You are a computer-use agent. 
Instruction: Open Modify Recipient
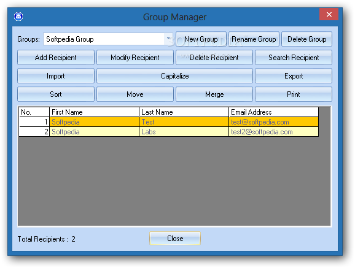135,58
